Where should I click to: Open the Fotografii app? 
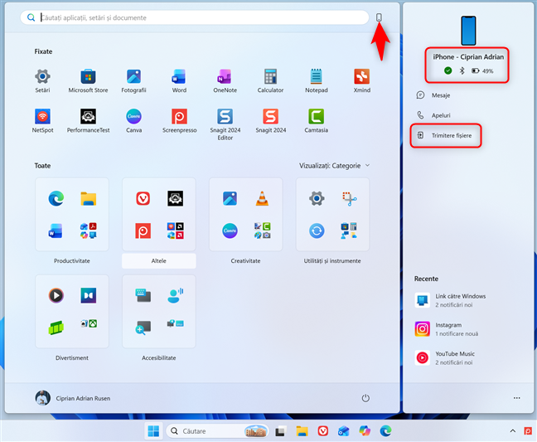(133, 81)
